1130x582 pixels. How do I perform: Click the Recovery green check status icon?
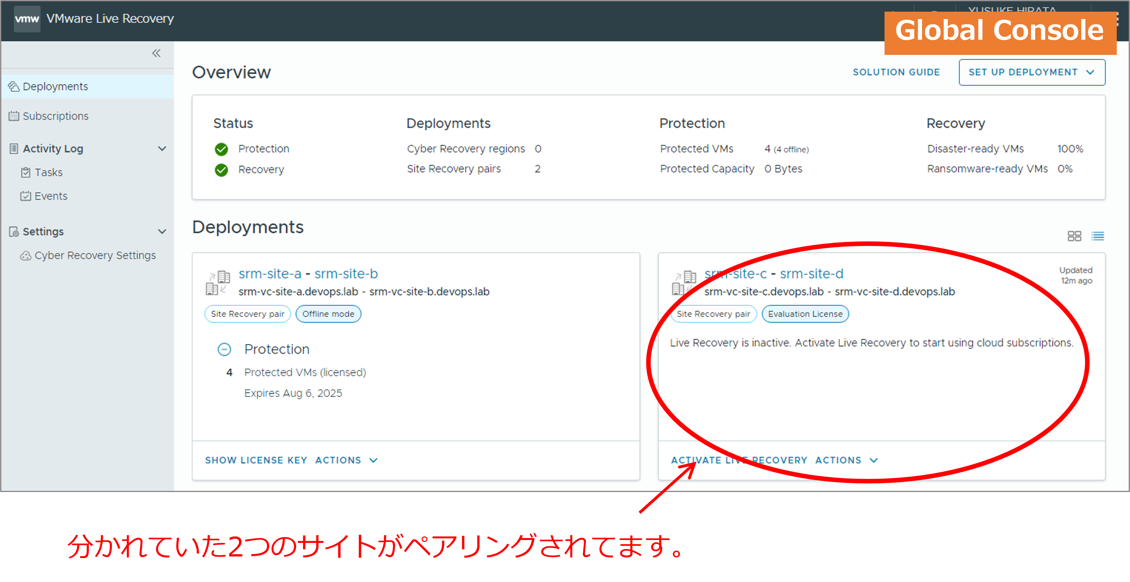[222, 170]
